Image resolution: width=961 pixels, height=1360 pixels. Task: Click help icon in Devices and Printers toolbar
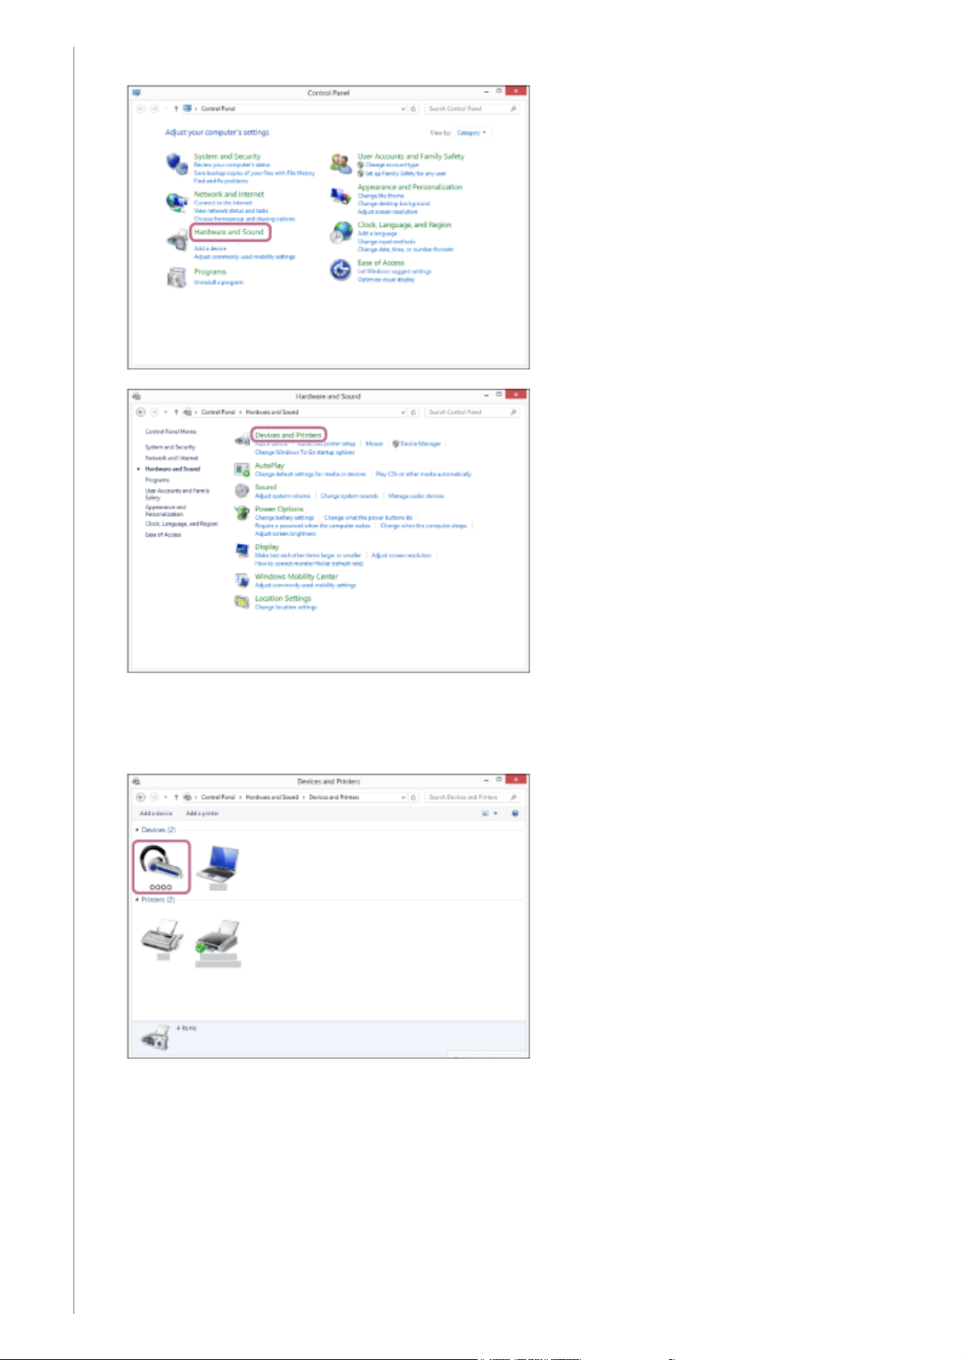coord(515,814)
